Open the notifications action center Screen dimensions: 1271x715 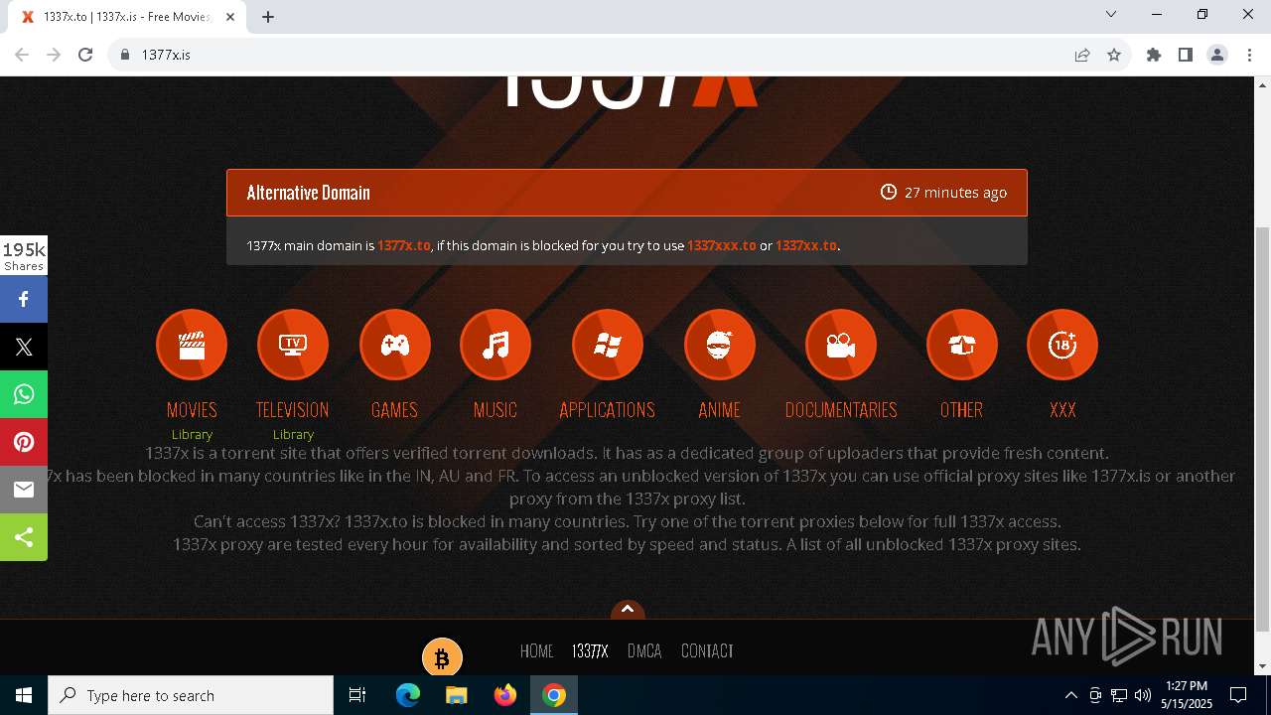[1238, 695]
